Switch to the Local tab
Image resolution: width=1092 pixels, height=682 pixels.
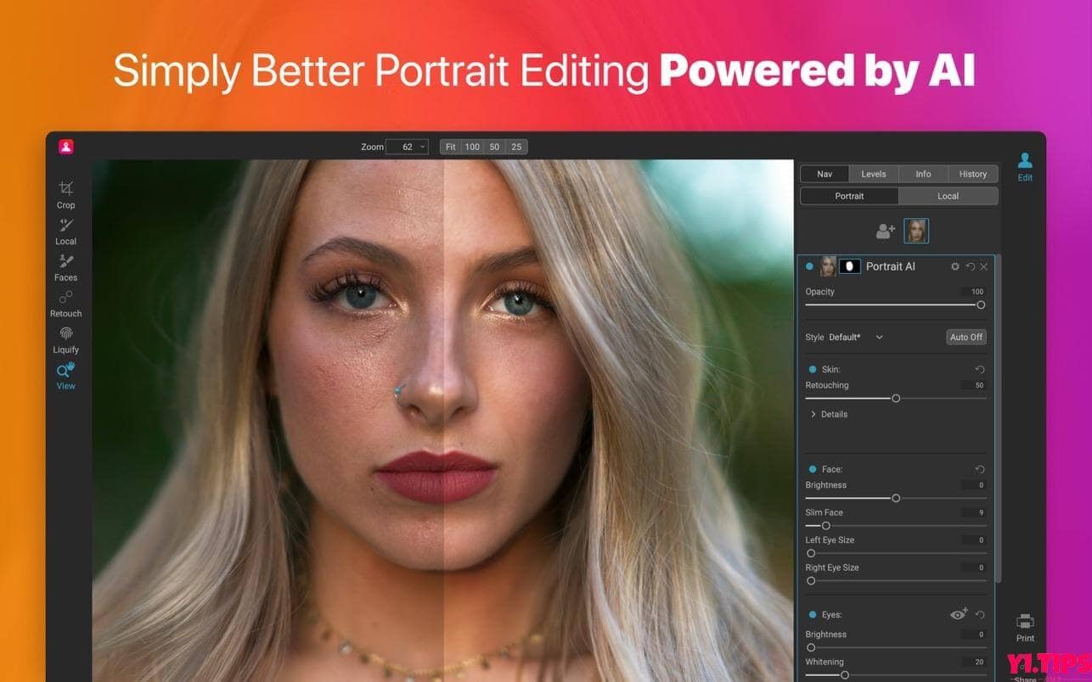pos(948,195)
